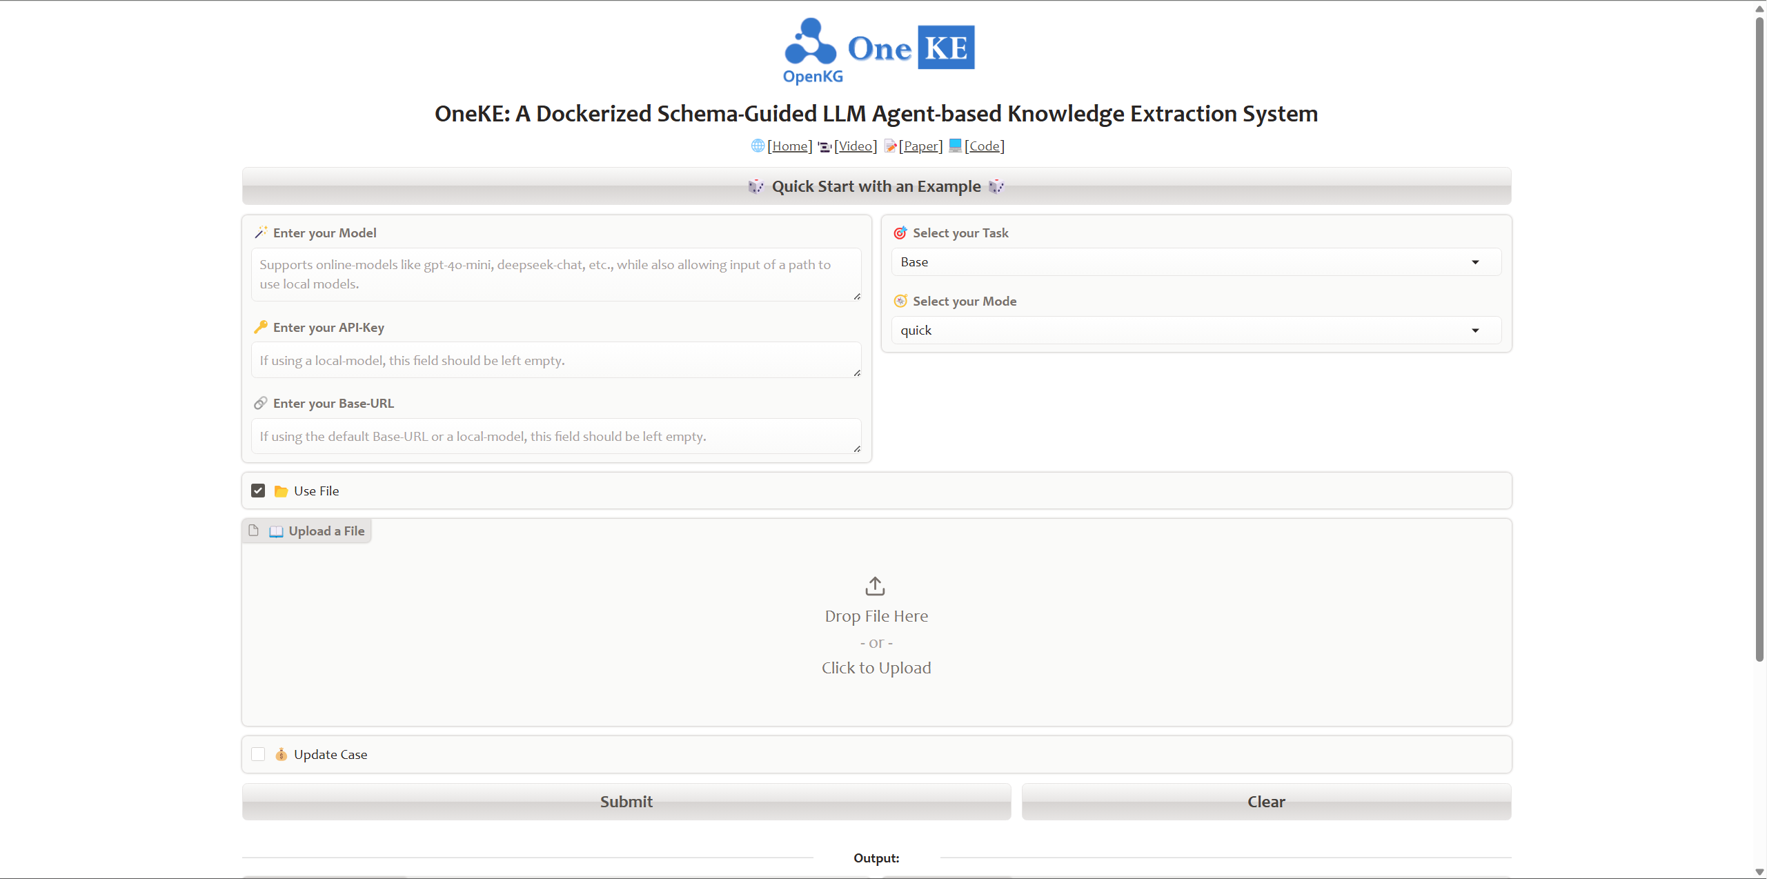Click the page's vertical scrollbar
The width and height of the screenshot is (1767, 879).
(1760, 338)
